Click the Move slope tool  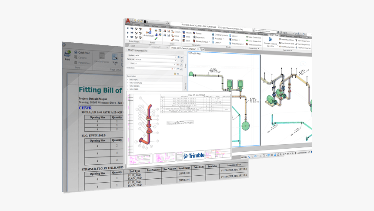pyautogui.click(x=175, y=36)
